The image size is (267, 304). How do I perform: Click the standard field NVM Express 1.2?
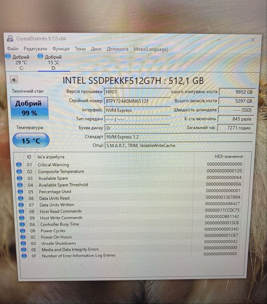pyautogui.click(x=179, y=137)
